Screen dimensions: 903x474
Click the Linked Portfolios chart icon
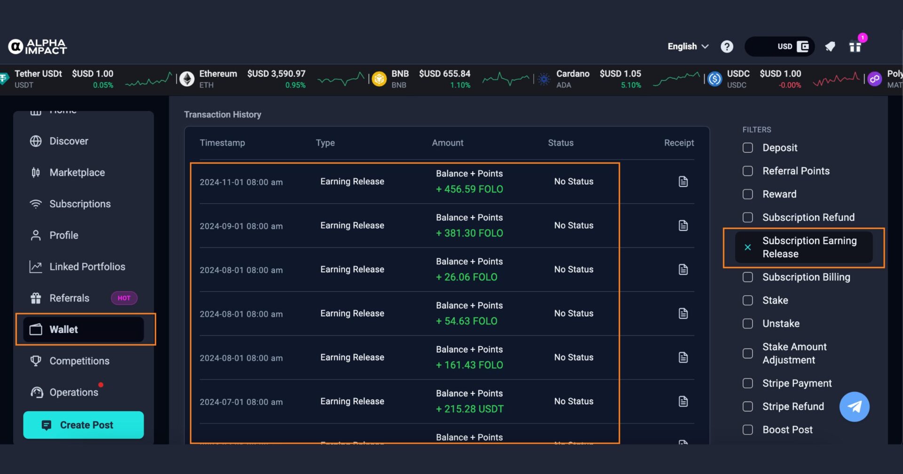coord(36,267)
